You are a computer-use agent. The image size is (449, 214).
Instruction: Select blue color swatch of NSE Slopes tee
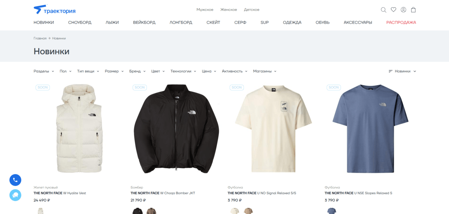point(332,211)
